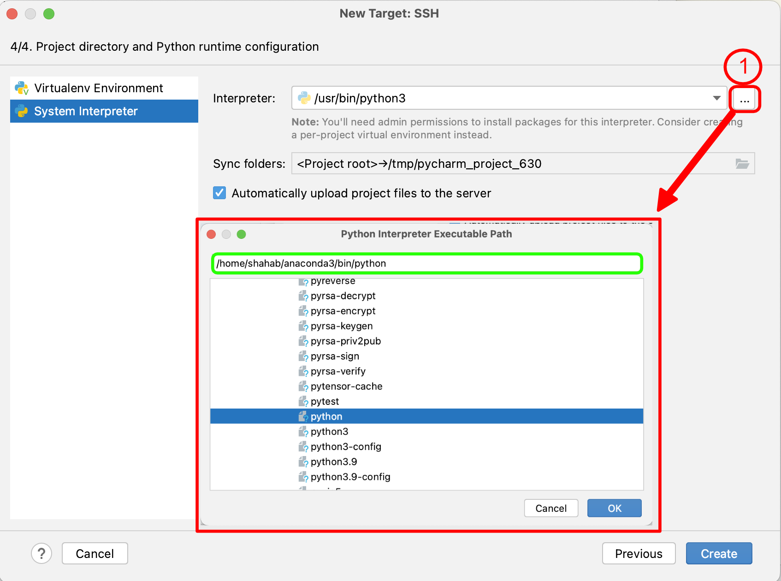Click the pytest file icon
The height and width of the screenshot is (581, 781).
point(303,402)
